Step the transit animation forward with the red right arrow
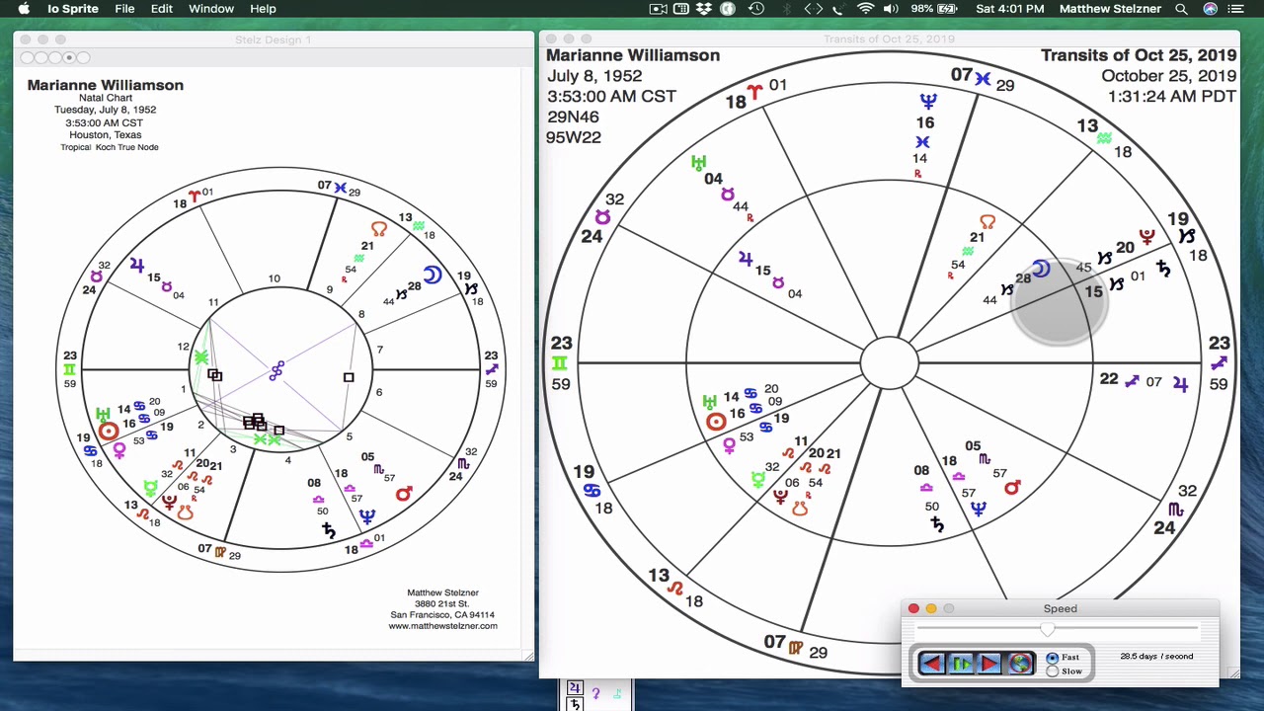Viewport: 1264px width, 711px height. pos(988,664)
